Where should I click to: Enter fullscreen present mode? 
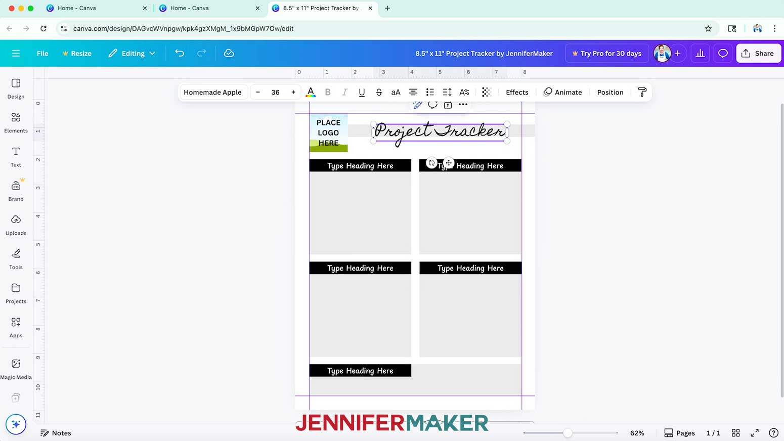[755, 433]
